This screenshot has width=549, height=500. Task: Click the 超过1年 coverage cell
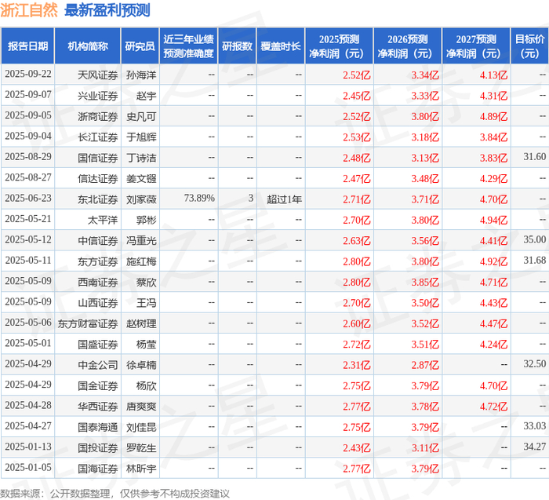point(284,199)
